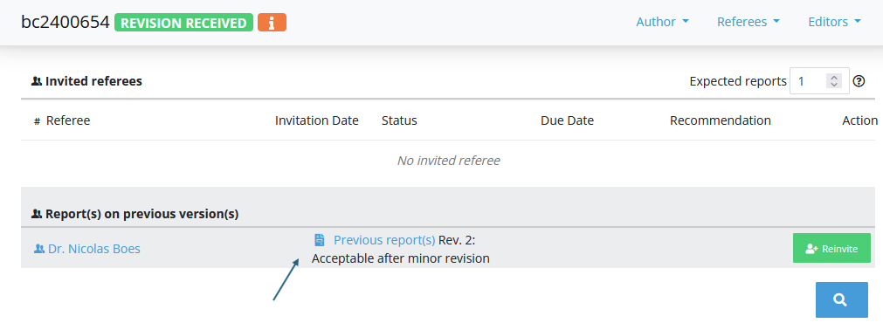Open the Author dropdown menu

662,22
